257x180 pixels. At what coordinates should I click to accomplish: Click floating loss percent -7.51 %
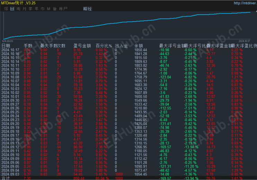point(190,108)
